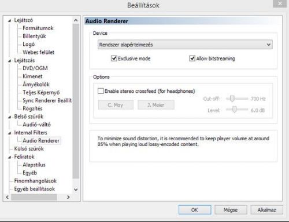This screenshot has width=289, height=222.
Task: Click the Alkalmaz apply button
Action: pos(266,210)
